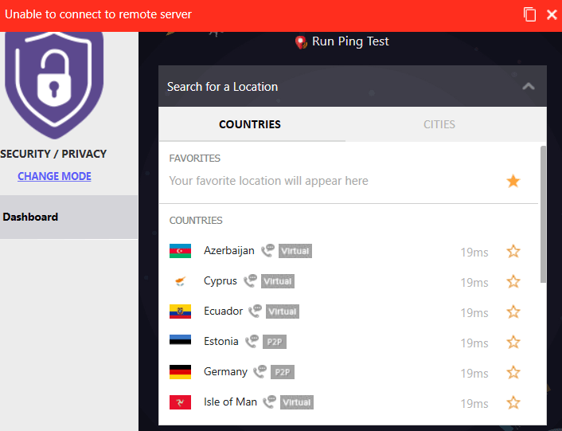Click the COUNTRIES section heading in the list
Image resolution: width=562 pixels, height=431 pixels.
pyautogui.click(x=196, y=220)
